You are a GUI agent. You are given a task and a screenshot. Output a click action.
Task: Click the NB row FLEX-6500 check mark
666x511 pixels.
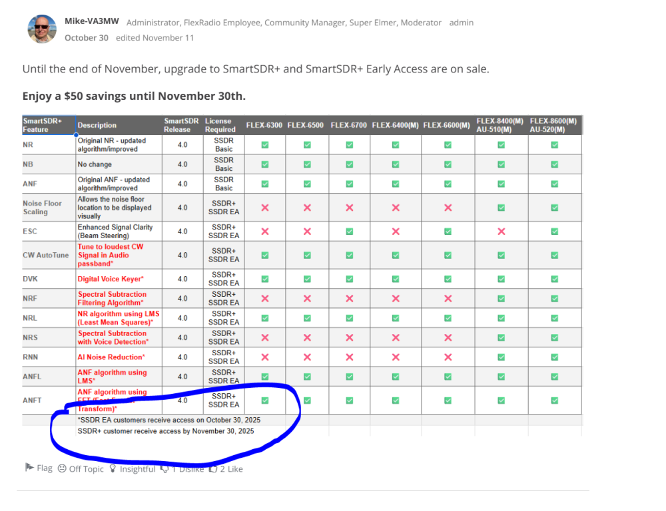tap(307, 164)
